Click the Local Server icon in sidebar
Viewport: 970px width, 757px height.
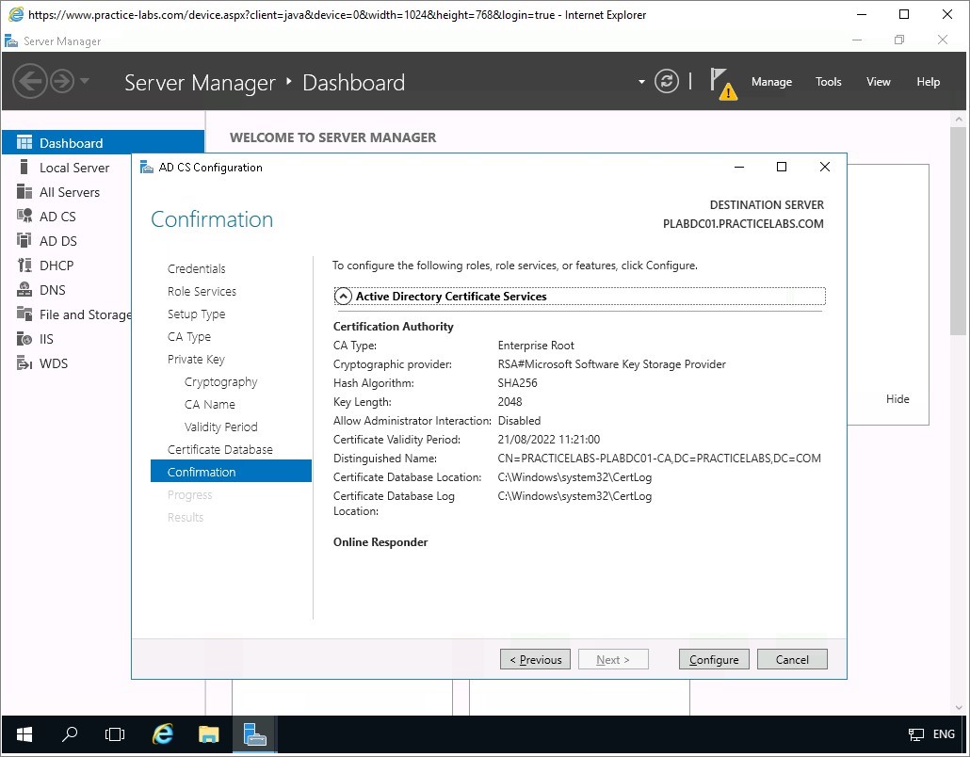tap(24, 167)
